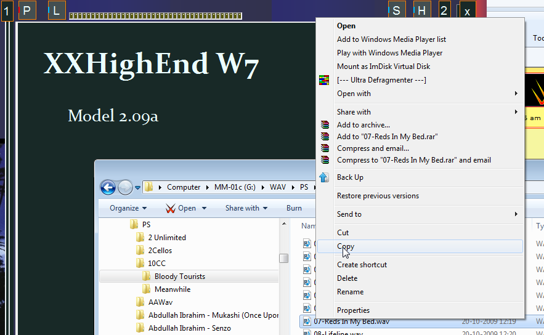Click the folder icon in the address bar

(148, 187)
